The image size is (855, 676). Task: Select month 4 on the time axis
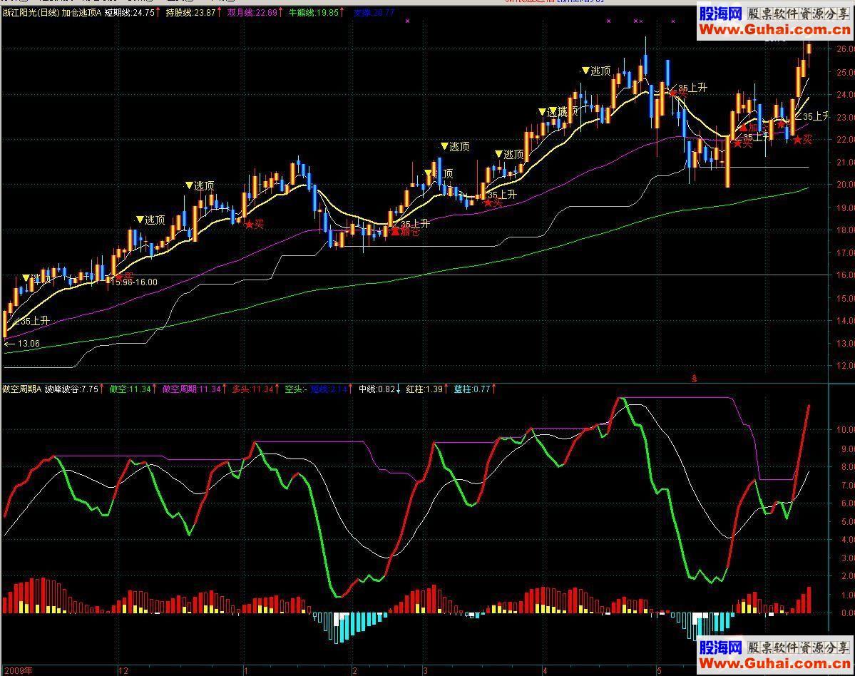point(544,670)
